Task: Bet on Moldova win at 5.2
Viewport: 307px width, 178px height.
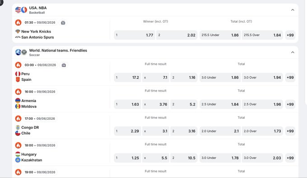Action: pyautogui.click(x=184, y=104)
